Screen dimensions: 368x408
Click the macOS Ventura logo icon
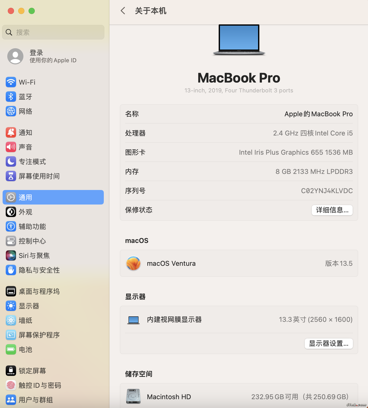click(133, 263)
